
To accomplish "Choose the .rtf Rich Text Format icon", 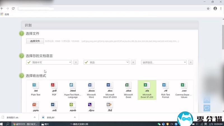I will tap(165, 85).
